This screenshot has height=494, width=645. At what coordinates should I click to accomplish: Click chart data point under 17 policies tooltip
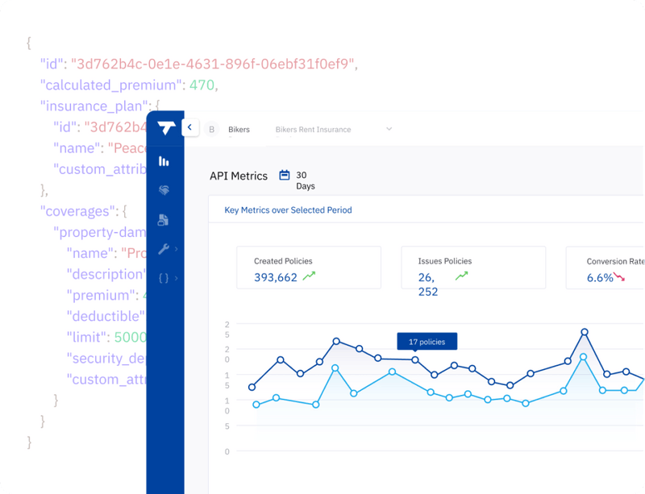point(416,359)
